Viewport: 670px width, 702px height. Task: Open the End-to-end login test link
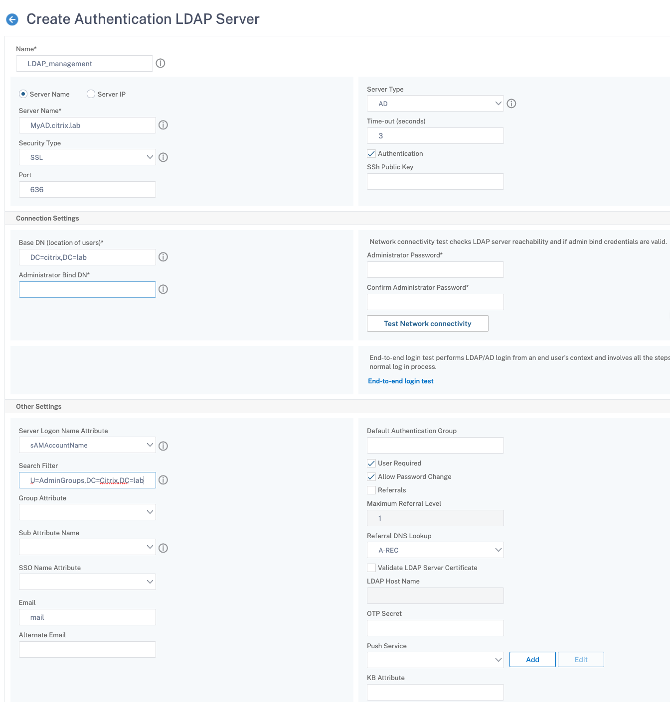[x=401, y=381]
